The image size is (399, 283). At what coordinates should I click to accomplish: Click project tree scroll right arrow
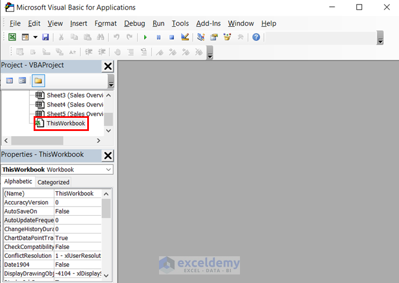pos(99,141)
